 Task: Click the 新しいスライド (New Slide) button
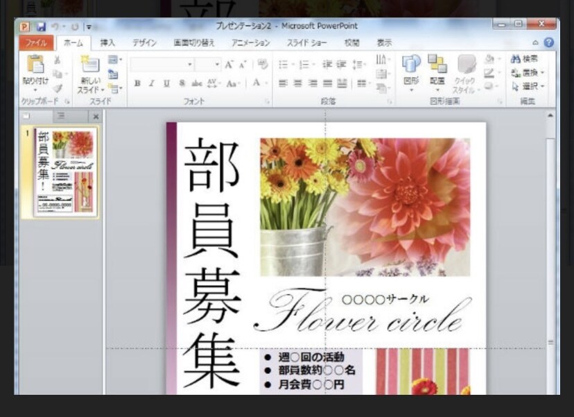coord(90,74)
